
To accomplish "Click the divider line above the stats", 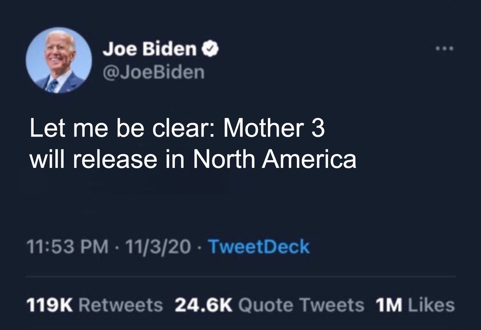I will (x=241, y=276).
